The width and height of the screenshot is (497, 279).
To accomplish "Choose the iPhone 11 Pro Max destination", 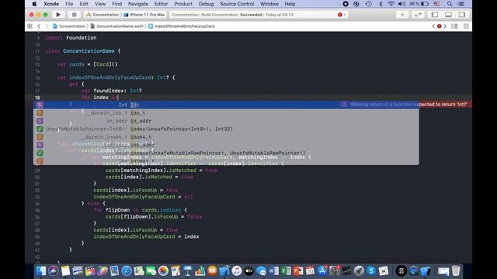I will [144, 15].
